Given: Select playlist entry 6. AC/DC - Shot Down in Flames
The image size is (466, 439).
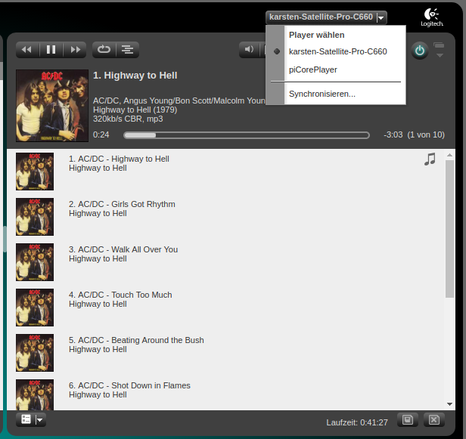Looking at the screenshot, I should click(129, 385).
